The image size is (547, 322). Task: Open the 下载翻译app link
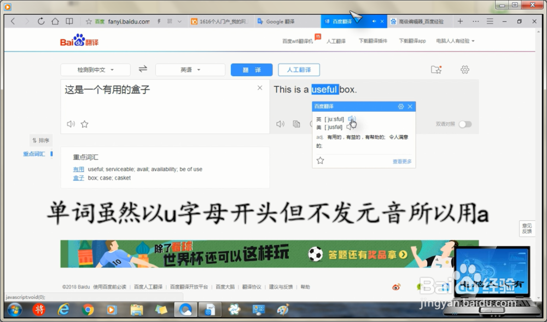point(412,41)
